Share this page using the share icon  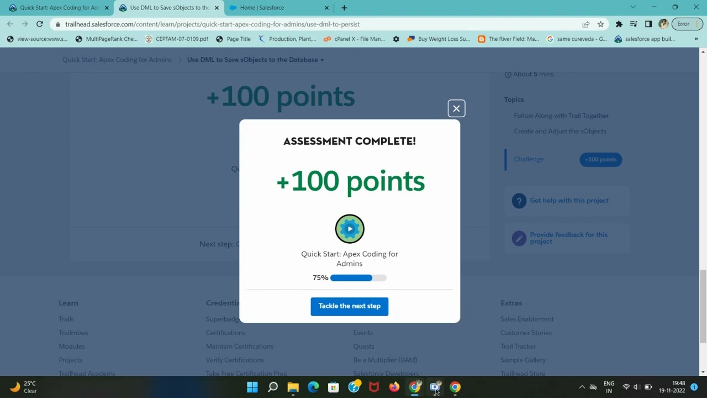[585, 24]
